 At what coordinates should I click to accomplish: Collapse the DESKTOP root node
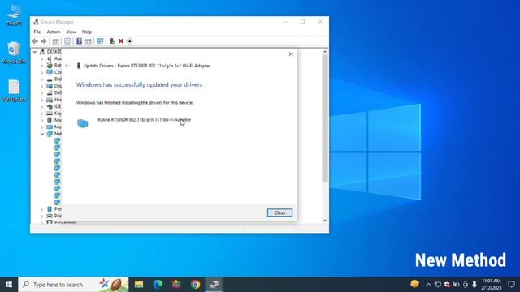[34, 52]
